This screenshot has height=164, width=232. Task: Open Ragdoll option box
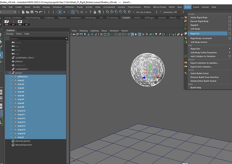click(230, 25)
